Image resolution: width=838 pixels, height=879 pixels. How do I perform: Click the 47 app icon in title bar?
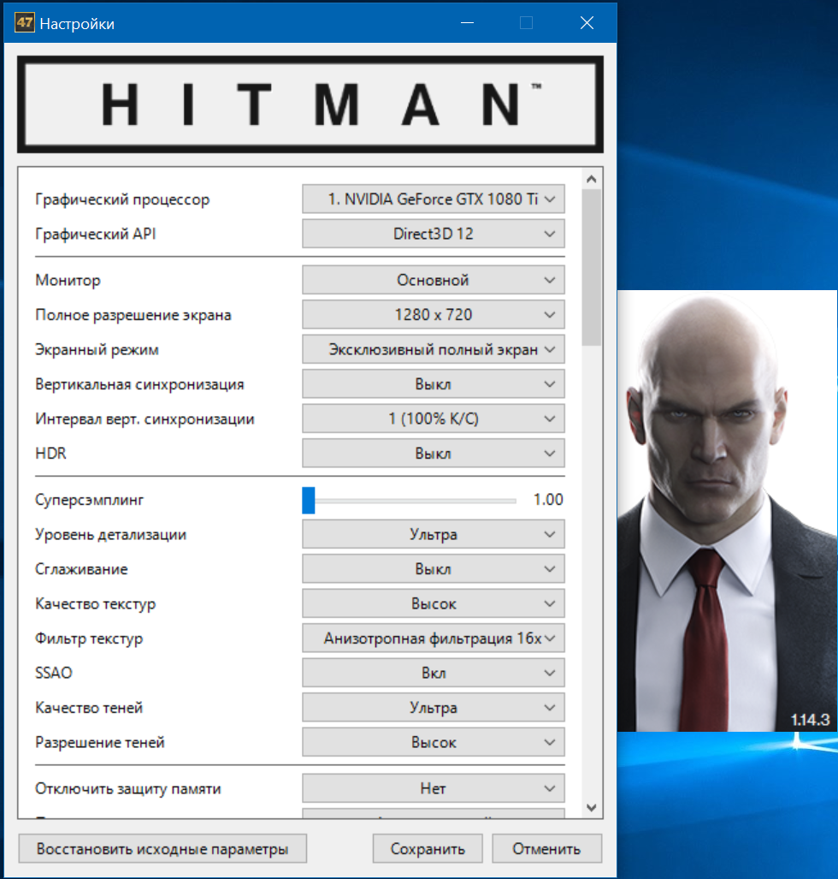pyautogui.click(x=25, y=23)
